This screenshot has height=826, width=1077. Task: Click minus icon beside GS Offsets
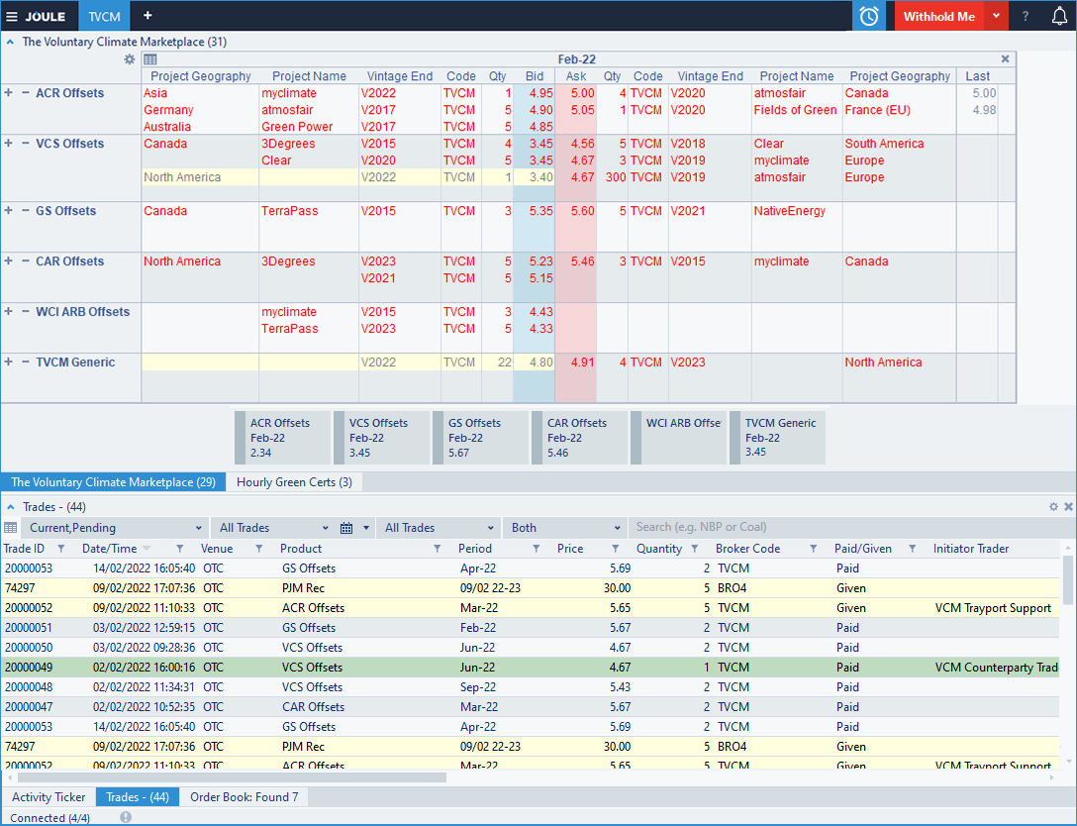coord(26,210)
